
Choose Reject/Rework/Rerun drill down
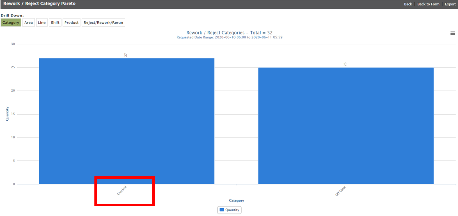103,23
